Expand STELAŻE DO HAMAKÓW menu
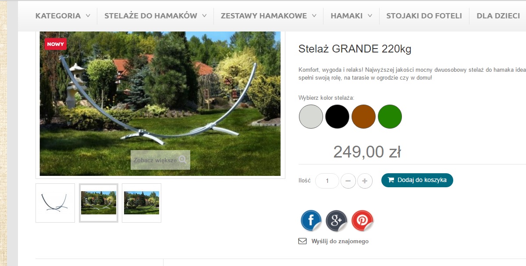Viewport: 526px width, 266px height. click(156, 16)
